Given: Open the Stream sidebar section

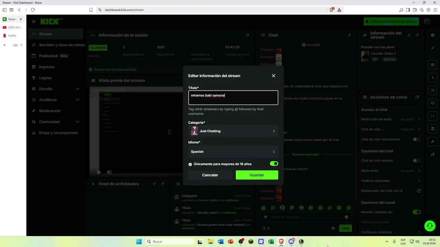Looking at the screenshot, I should 56,34.
